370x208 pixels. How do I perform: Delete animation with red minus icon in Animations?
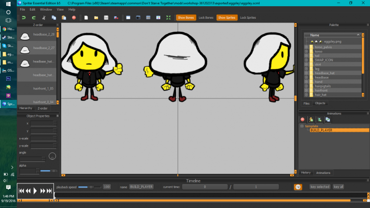[x=303, y=120]
